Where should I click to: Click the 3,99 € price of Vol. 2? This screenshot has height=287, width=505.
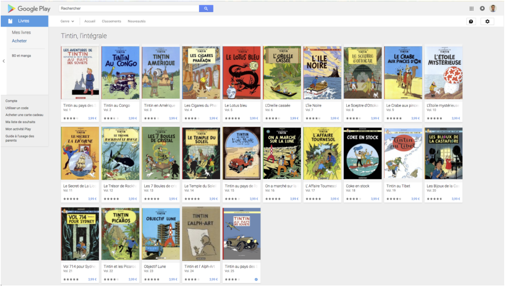132,118
